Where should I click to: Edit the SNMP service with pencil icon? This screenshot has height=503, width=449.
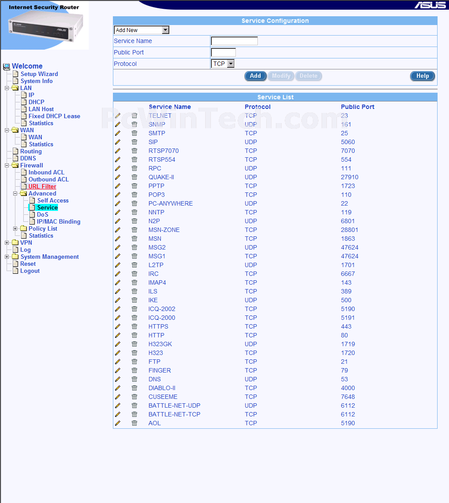(118, 124)
